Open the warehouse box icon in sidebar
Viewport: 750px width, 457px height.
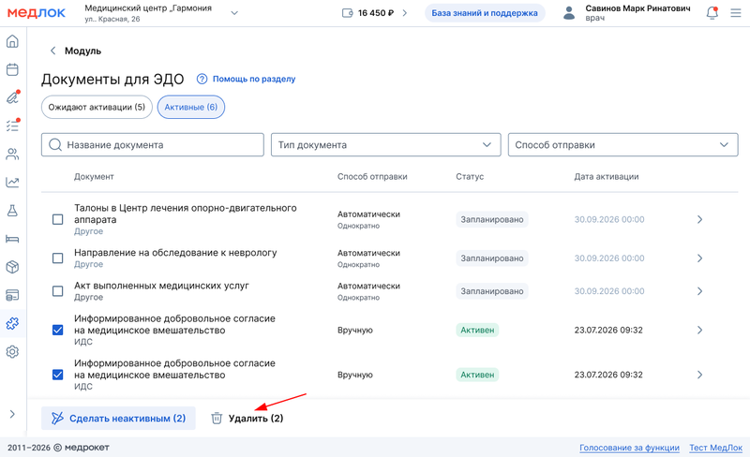point(12,267)
